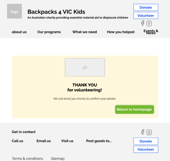Click the image placeholder in thank-you card
This screenshot has width=170, height=161.
point(85,67)
